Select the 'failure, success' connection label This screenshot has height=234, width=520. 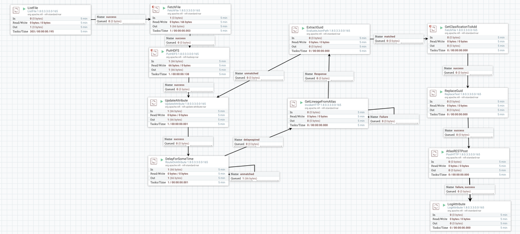point(470,189)
